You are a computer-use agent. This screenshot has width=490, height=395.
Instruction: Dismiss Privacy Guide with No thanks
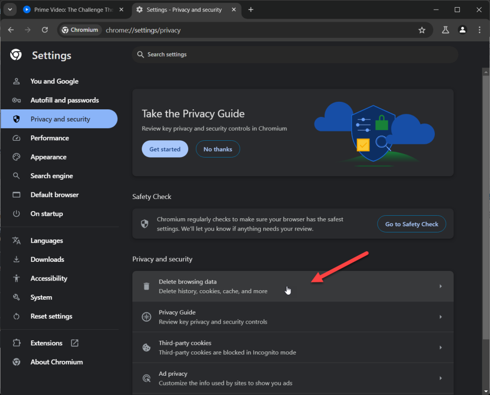218,149
